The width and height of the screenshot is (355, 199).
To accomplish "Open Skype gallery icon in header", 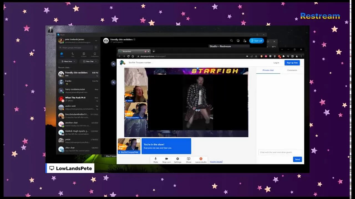I will tap(238, 41).
